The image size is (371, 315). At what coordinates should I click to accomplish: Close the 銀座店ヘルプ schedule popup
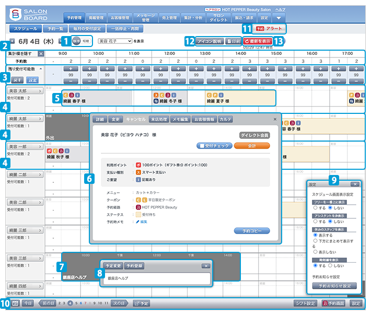click(x=206, y=266)
